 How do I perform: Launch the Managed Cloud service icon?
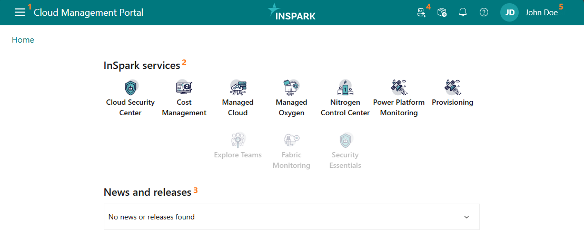click(238, 87)
